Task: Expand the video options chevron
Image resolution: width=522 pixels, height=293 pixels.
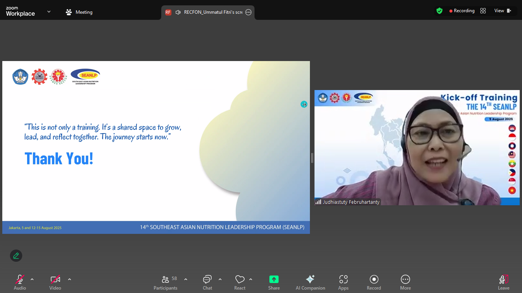Action: (70, 279)
